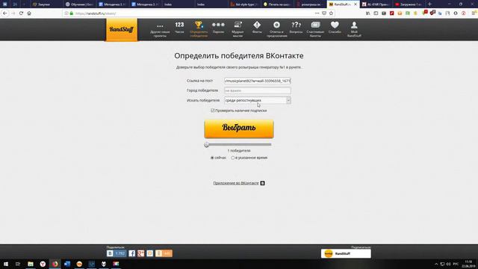478x269 pixels.
Task: Toggle 'Проверить наличие подписки' checkbox
Action: [x=212, y=111]
